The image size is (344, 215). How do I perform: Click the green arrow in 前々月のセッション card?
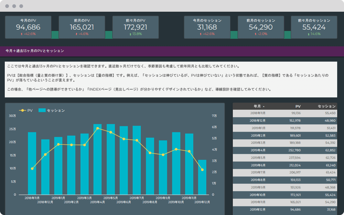[x=309, y=34]
